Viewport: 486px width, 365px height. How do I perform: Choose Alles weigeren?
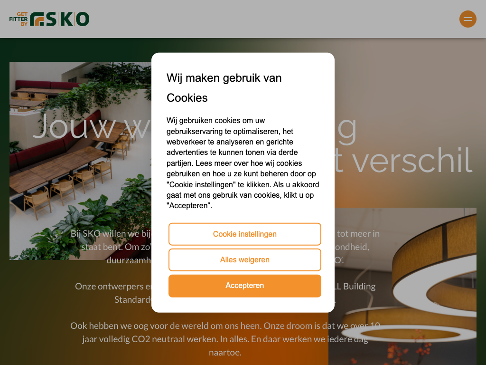244,260
